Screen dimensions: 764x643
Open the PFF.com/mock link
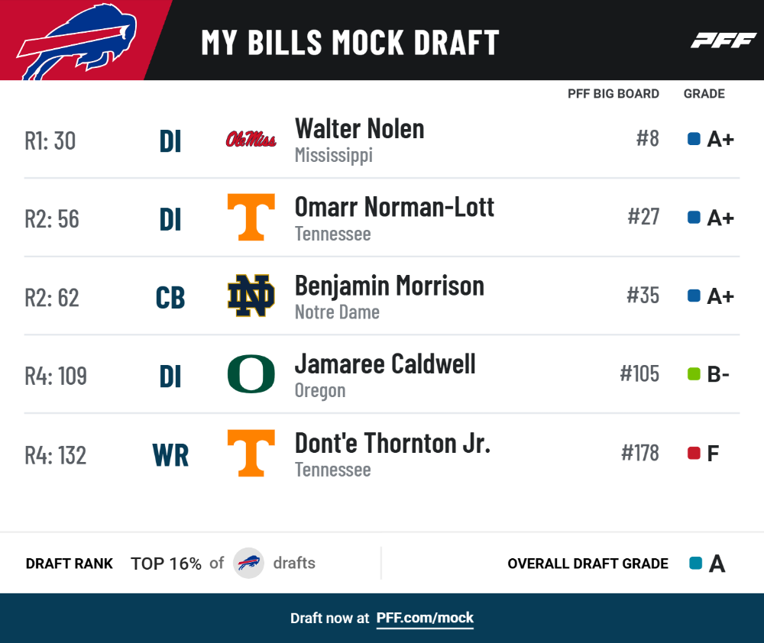[x=424, y=618]
